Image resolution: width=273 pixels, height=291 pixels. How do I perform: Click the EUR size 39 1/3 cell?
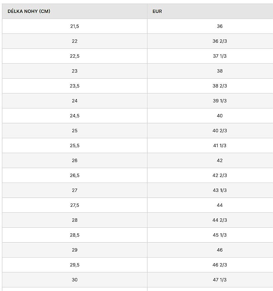[x=220, y=101]
